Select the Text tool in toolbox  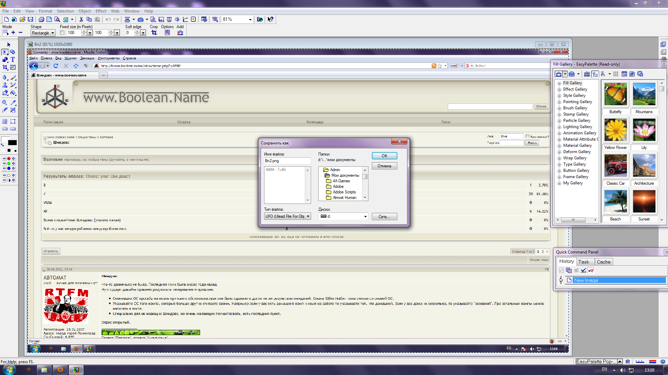13,59
